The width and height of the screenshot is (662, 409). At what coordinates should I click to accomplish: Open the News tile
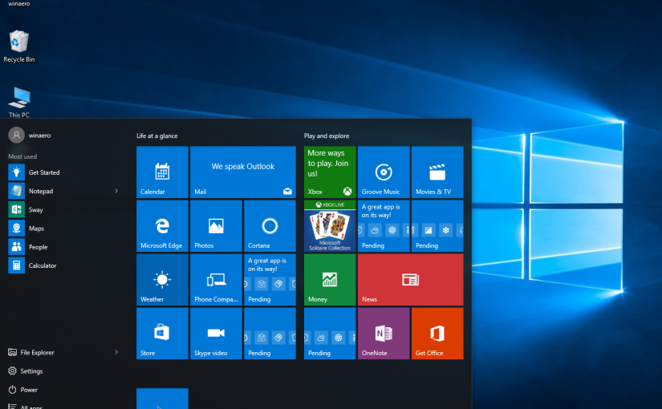point(410,279)
